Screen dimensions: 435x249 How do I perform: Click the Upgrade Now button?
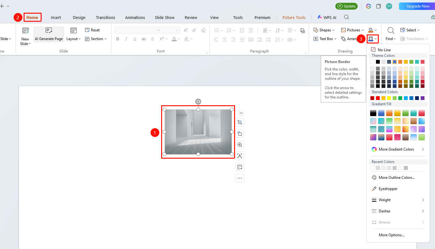pos(418,6)
